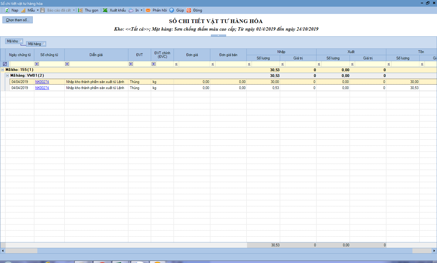Click the Xuất khẩu toolbar label
Viewport: 437px width, 263px height.
118,10
